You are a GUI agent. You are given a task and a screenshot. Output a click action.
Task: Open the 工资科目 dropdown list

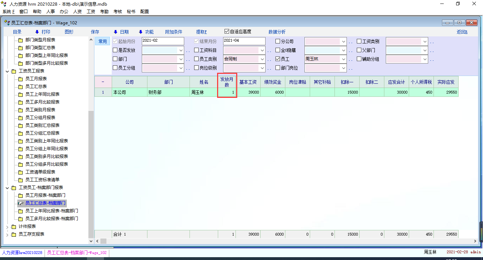click(x=262, y=50)
